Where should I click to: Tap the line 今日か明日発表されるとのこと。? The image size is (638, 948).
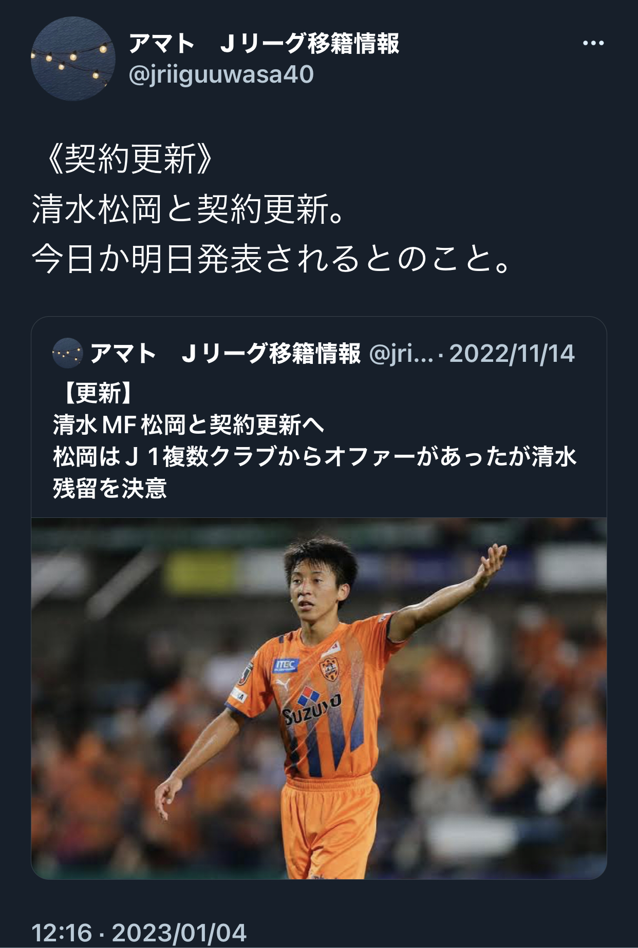[x=272, y=258]
